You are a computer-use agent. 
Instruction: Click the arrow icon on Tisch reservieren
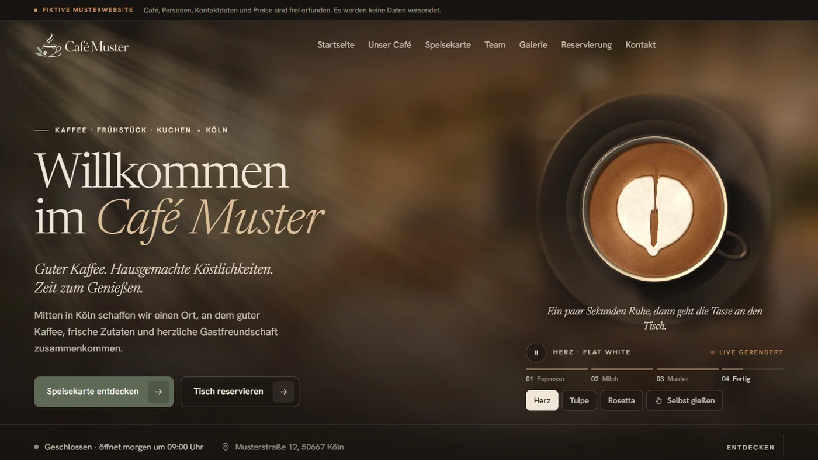tap(283, 392)
